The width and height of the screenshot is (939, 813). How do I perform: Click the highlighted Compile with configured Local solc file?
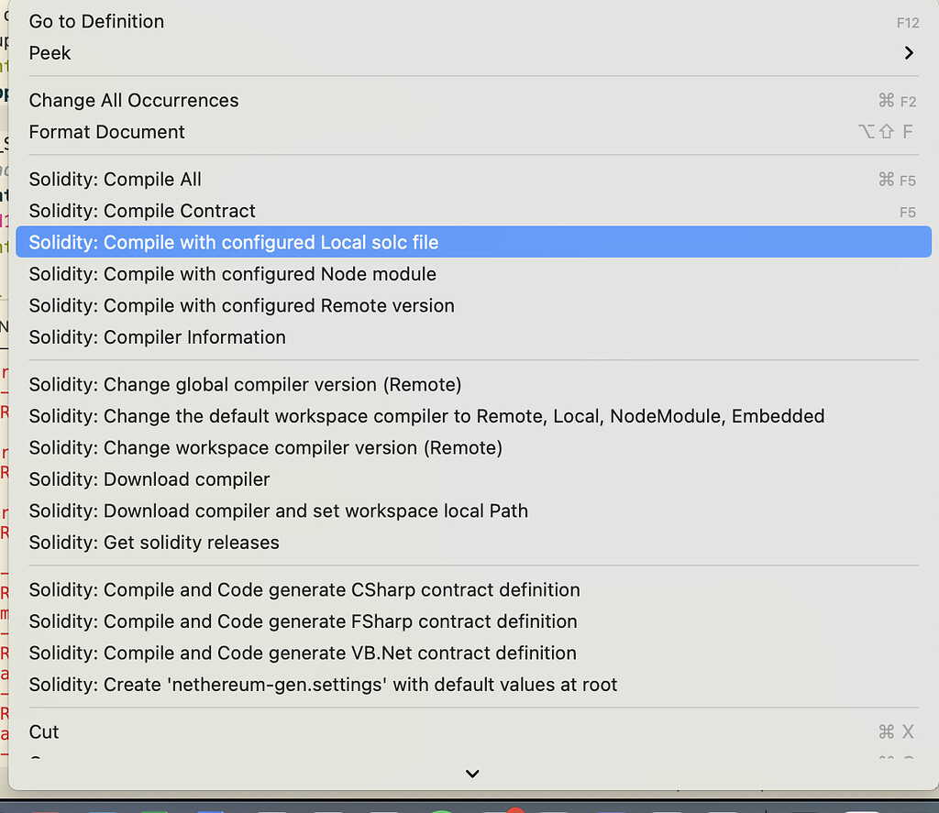pos(233,242)
